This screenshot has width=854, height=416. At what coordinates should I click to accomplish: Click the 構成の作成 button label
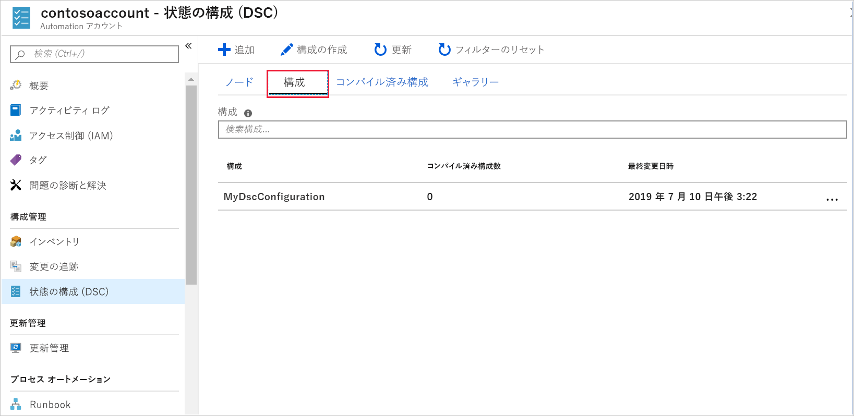point(322,50)
